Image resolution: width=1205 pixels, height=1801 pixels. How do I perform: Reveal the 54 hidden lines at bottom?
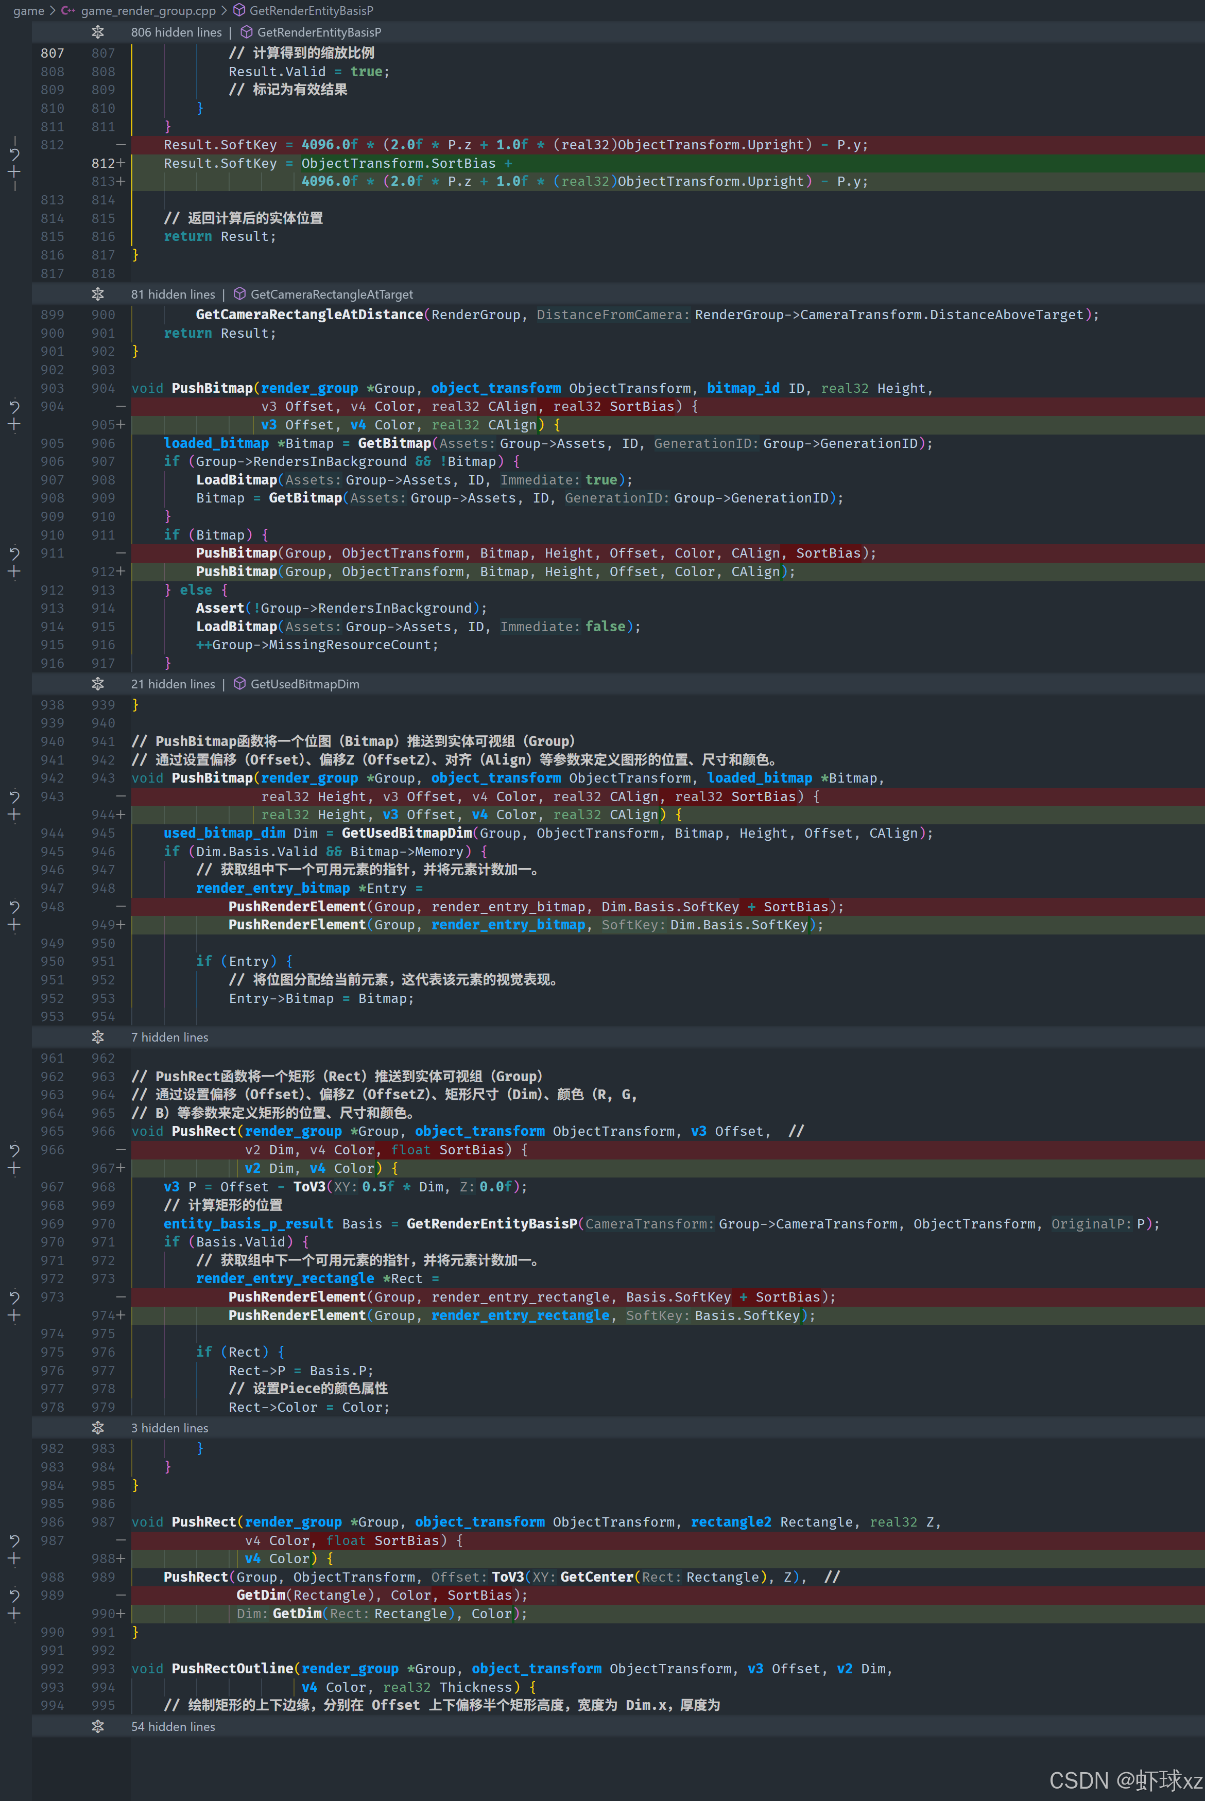pos(98,1726)
